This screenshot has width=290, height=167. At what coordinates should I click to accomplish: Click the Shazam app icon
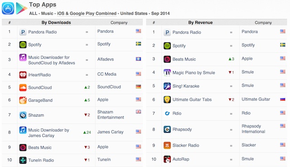pos(23,115)
